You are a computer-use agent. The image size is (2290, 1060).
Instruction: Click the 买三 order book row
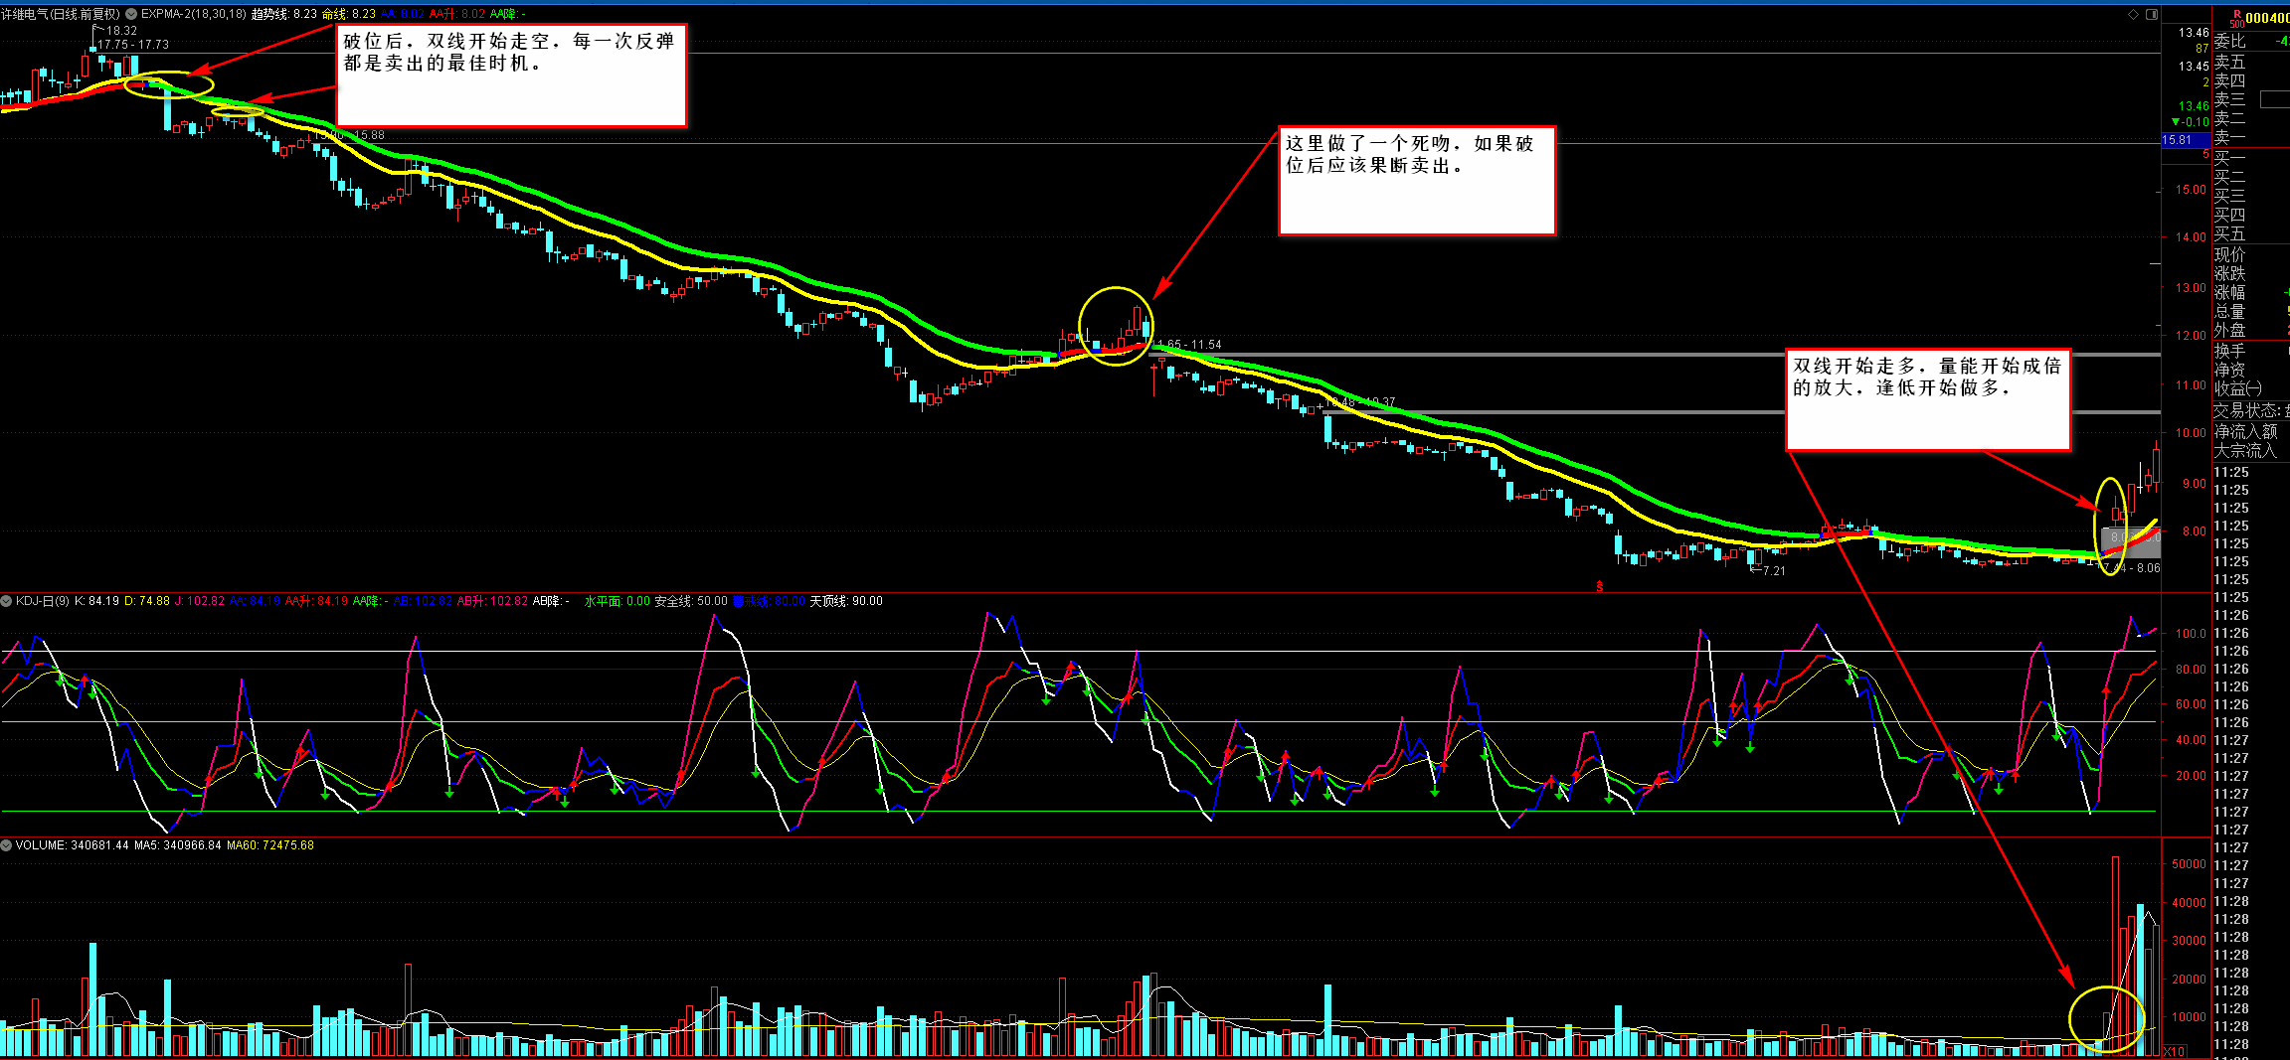click(x=2230, y=195)
